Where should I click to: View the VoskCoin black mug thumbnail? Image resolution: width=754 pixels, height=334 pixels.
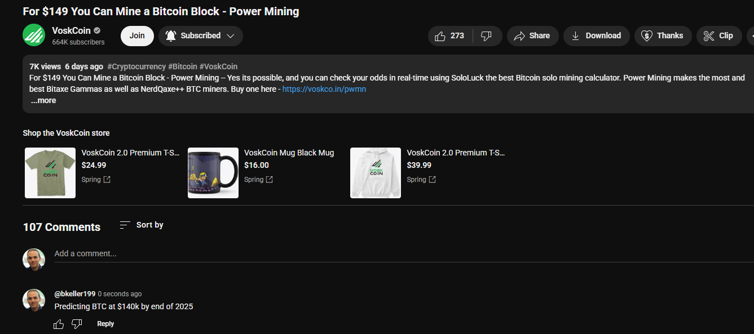213,173
